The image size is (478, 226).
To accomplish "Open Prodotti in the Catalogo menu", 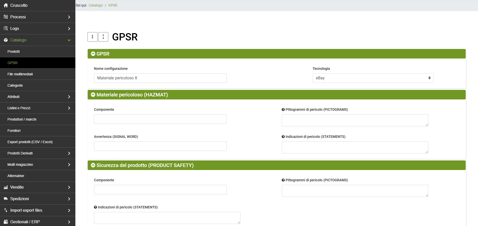I will click(14, 51).
